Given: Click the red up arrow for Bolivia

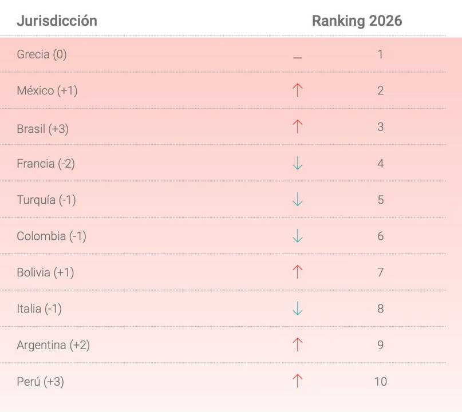Looking at the screenshot, I should tap(298, 272).
